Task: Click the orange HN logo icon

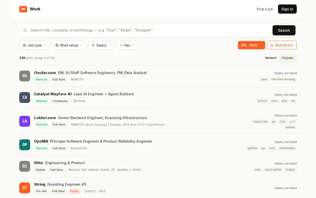Action: coord(23,9)
